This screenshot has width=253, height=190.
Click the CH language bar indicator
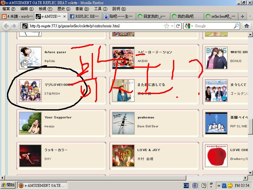(x=186, y=186)
